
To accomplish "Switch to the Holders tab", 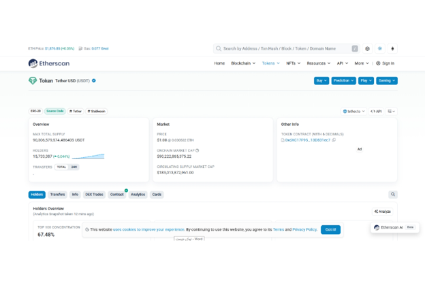I will pyautogui.click(x=37, y=195).
